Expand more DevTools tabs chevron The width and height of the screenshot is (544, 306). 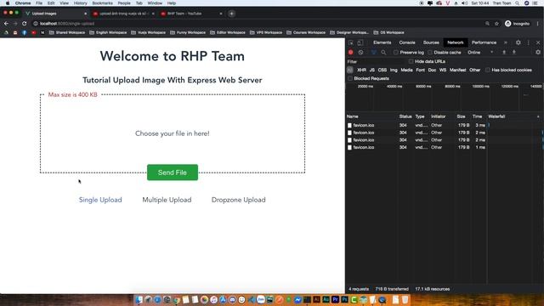pyautogui.click(x=506, y=42)
